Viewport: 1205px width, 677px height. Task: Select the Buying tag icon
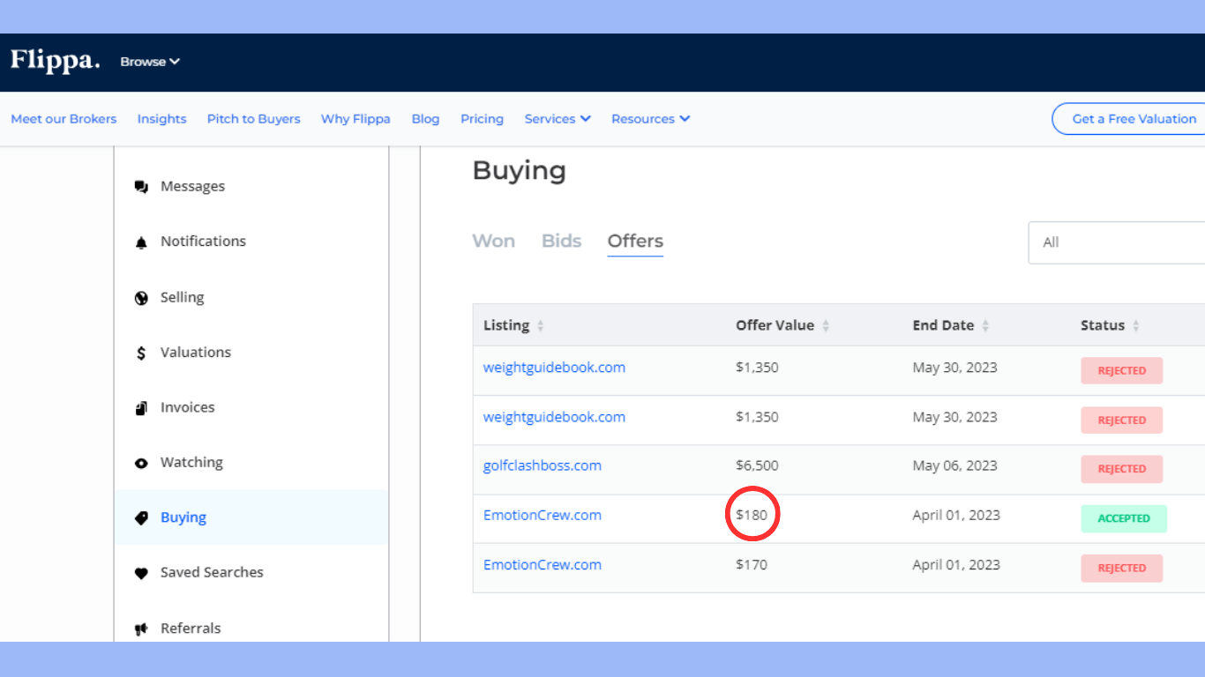141,517
